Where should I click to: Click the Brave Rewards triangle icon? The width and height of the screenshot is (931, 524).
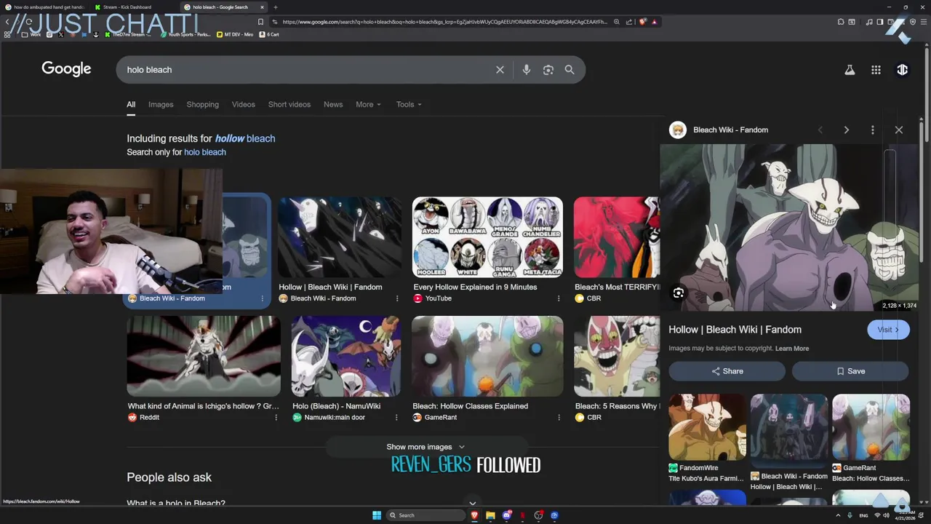(654, 22)
